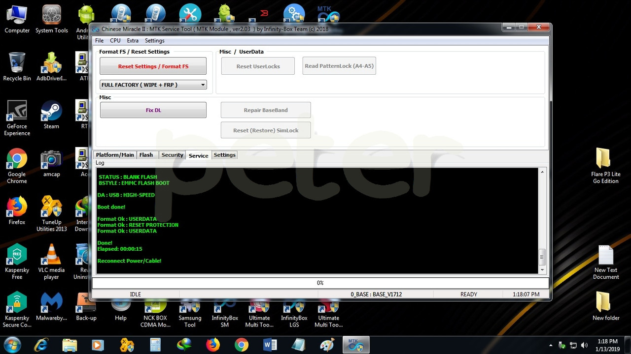This screenshot has height=354, width=631.
Task: Click 'READY' status bar entry
Action: pos(469,295)
